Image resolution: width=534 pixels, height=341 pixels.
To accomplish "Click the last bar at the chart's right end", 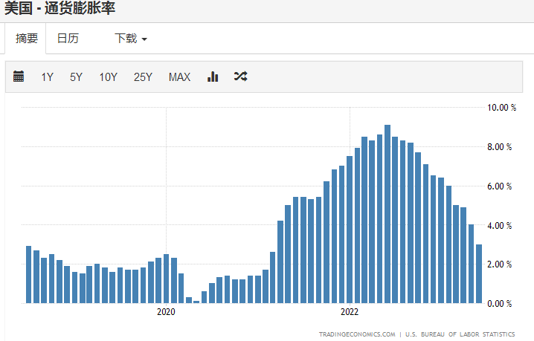I will tap(479, 274).
